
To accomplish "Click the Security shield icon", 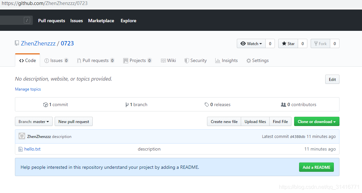I will pos(186,61).
